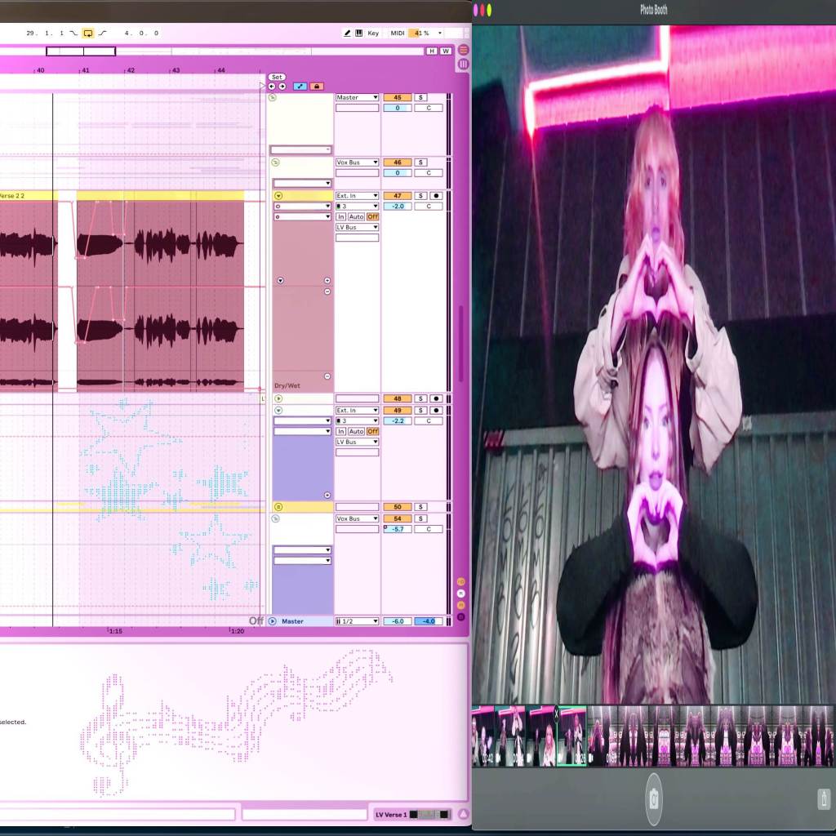Toggle the Automation Mode button
The image size is (836, 836).
pos(300,86)
